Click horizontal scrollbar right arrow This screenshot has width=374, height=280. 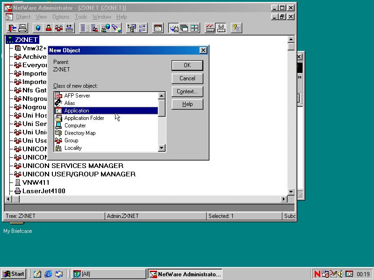tap(284, 199)
